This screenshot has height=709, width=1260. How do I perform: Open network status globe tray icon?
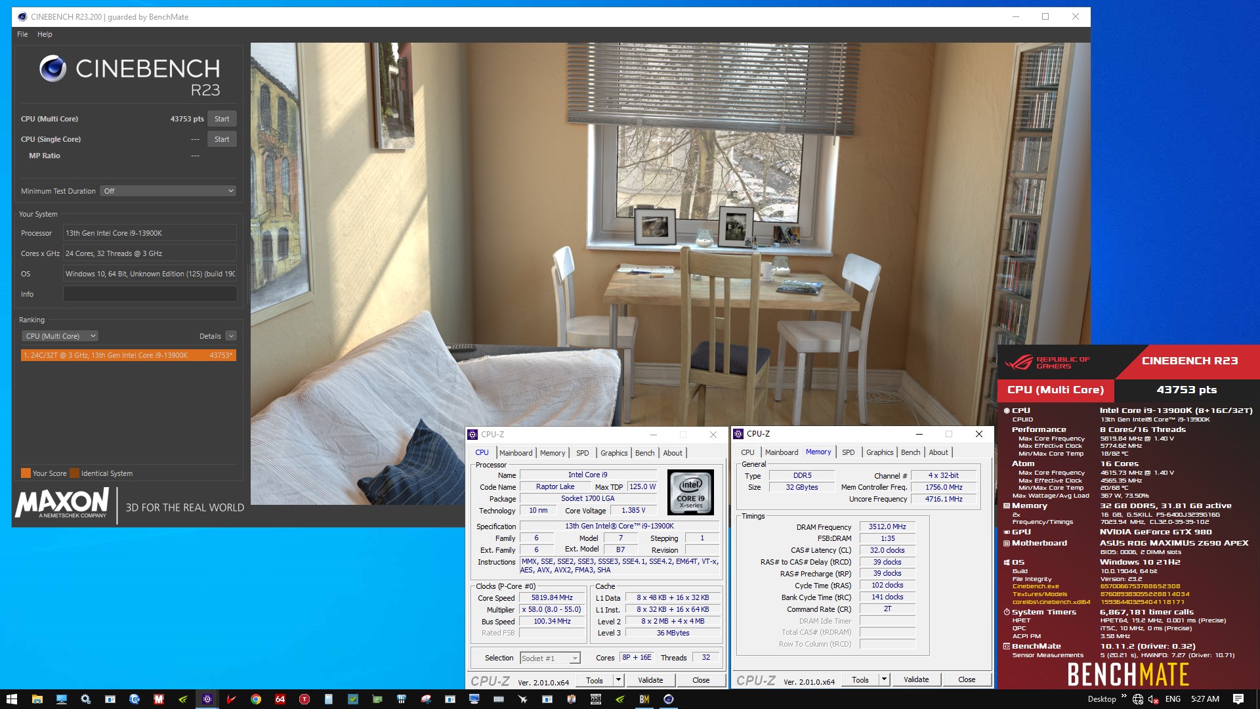pos(1138,699)
